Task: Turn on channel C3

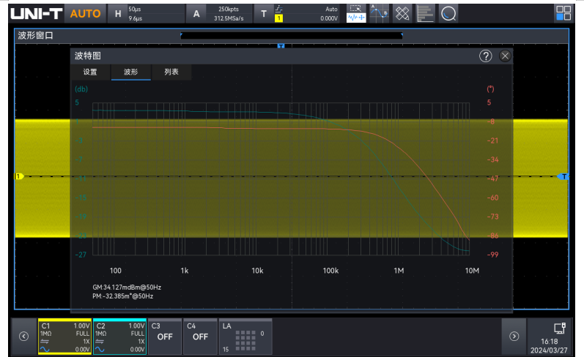Action: [165, 337]
